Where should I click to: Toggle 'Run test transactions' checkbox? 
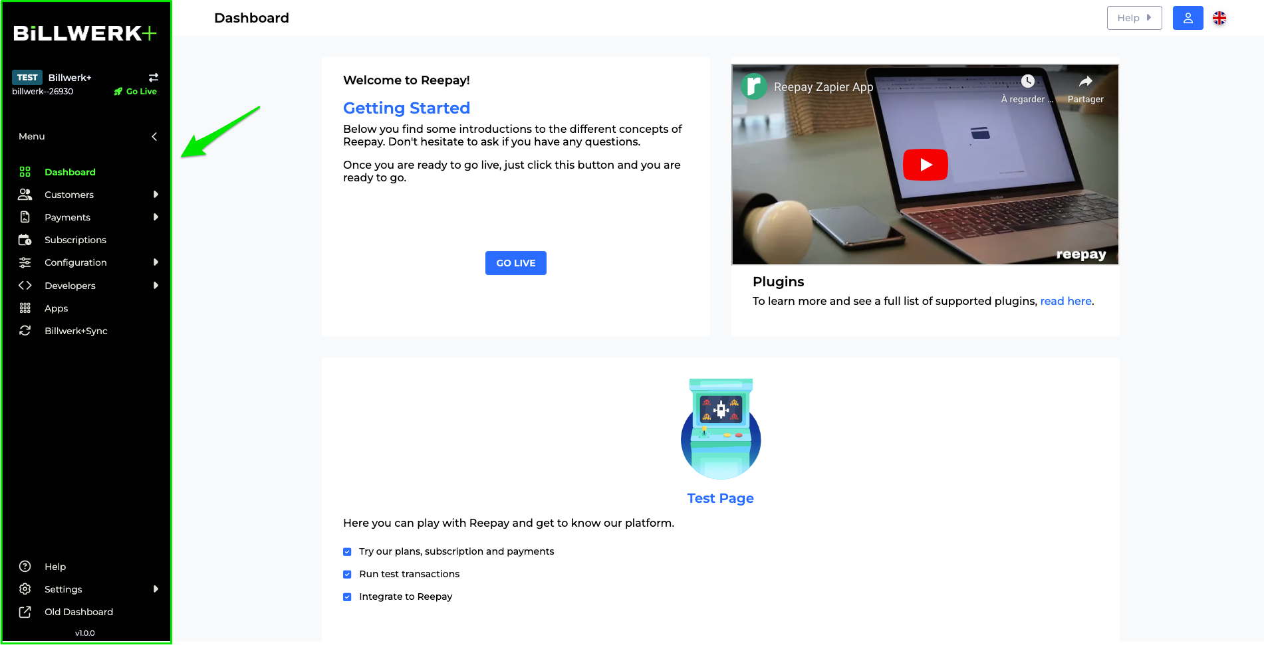pos(347,574)
